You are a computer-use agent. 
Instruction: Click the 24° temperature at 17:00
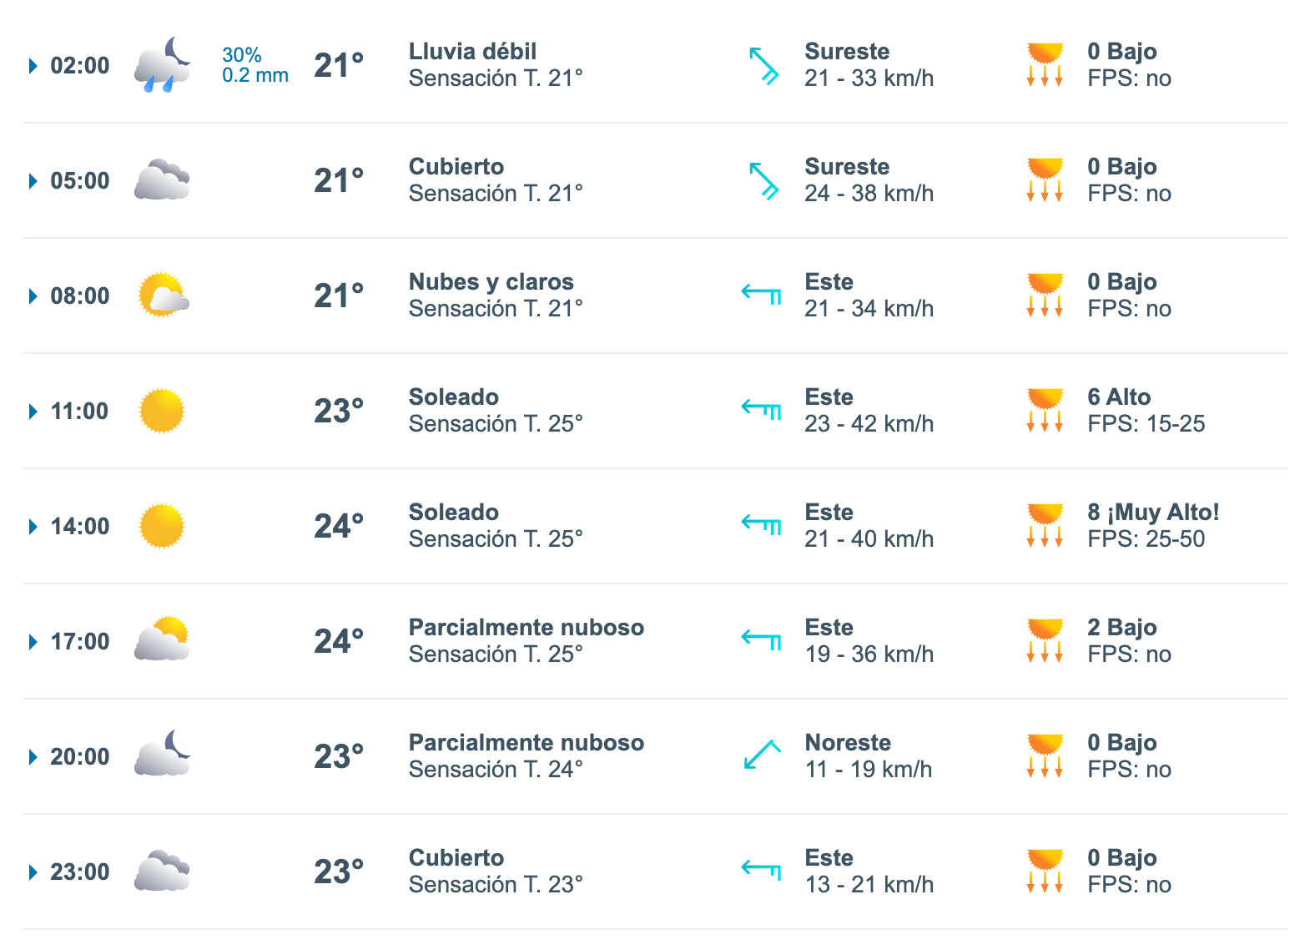pos(339,641)
